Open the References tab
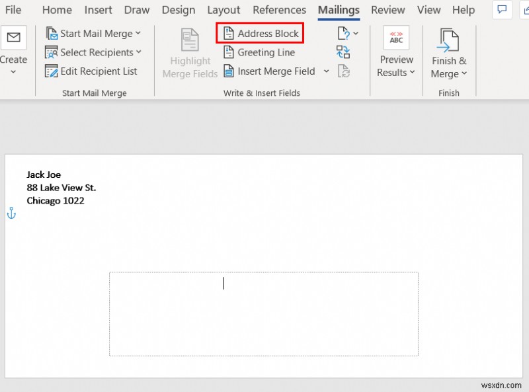529x392 pixels. point(279,10)
